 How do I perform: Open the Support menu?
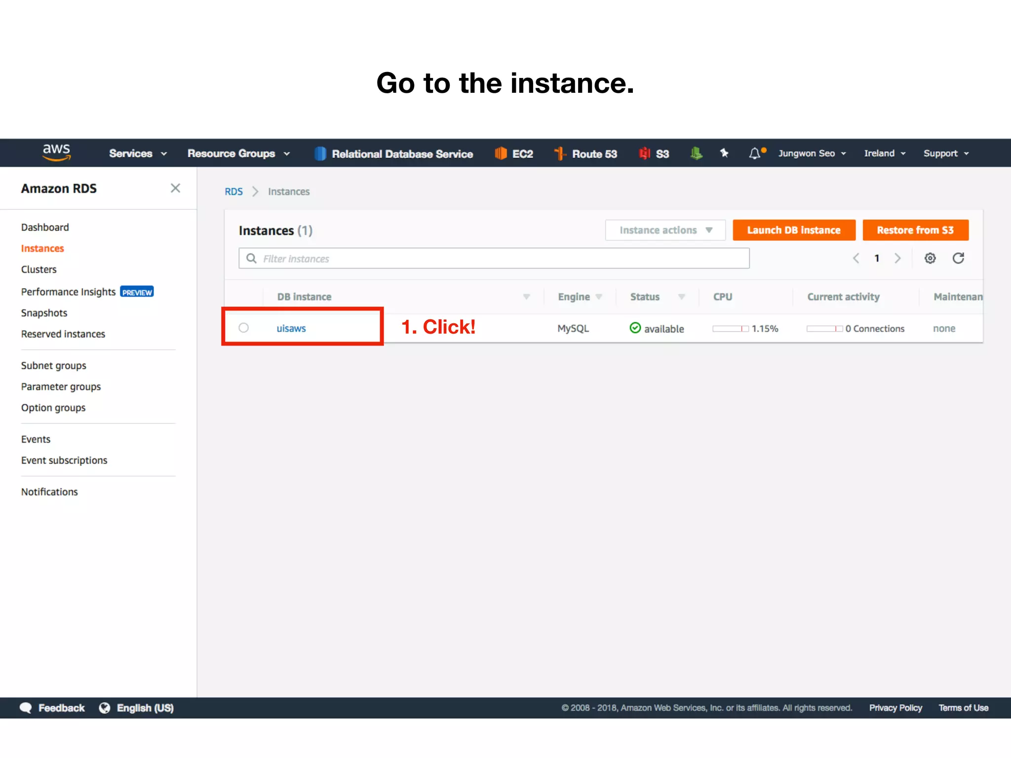(x=946, y=153)
